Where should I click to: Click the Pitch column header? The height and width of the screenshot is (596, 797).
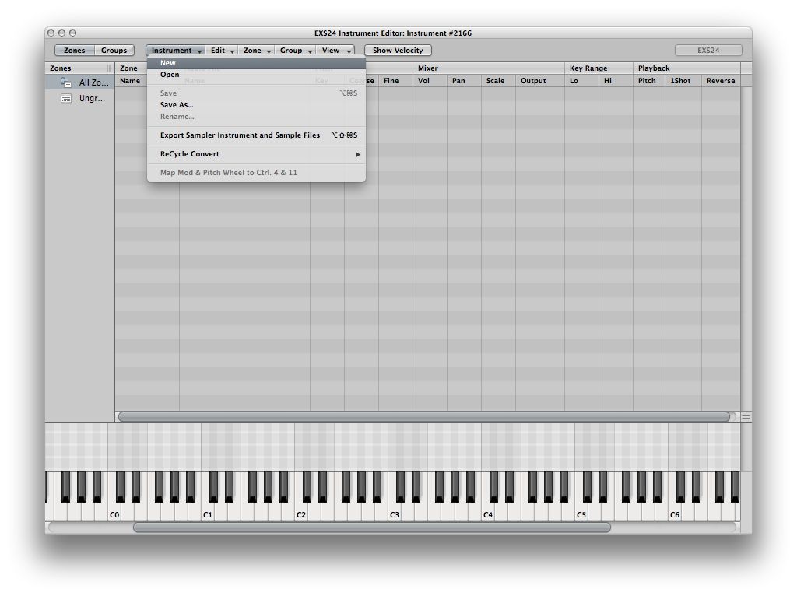[649, 81]
